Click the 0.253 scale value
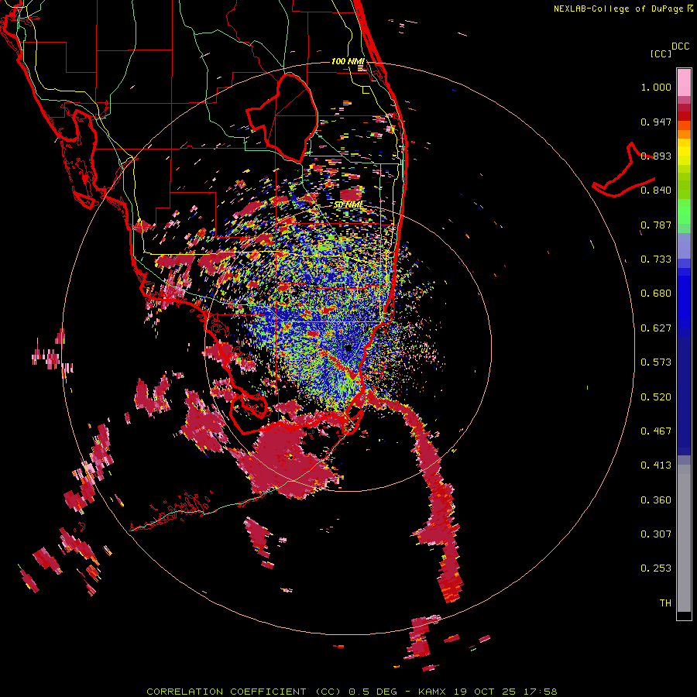The width and height of the screenshot is (697, 697). tap(656, 568)
